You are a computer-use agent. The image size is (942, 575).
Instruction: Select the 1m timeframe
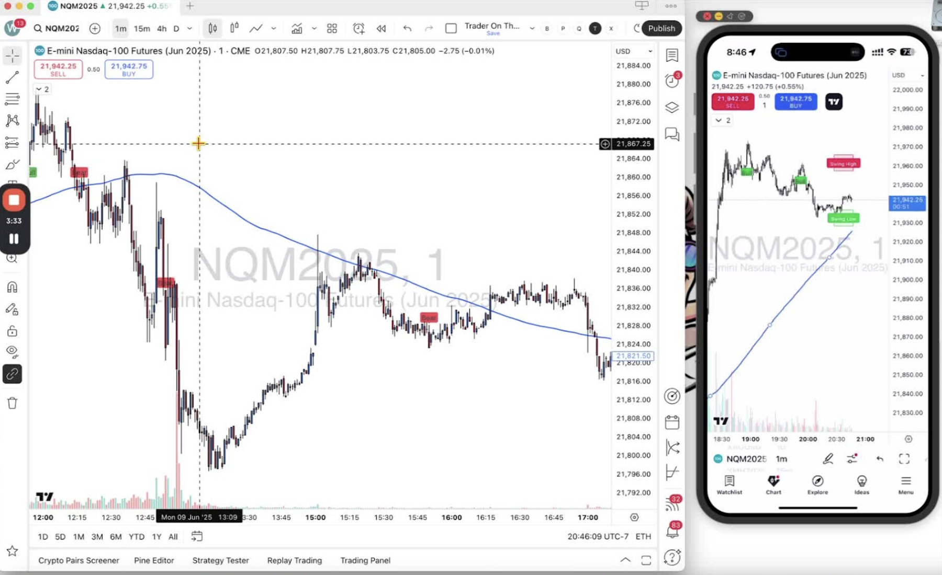120,28
